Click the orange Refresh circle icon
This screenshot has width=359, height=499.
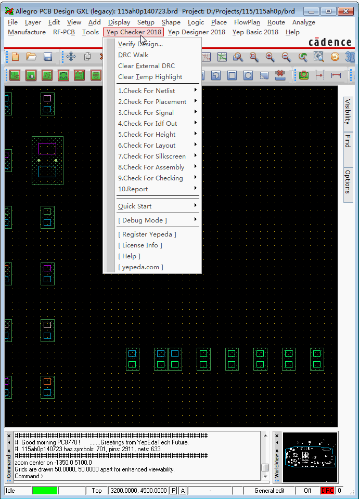point(335,57)
